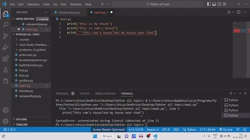Open the View menu
This screenshot has height=140, width=250.
pos(46,4)
